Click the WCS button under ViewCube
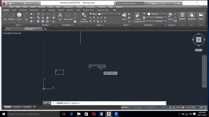Viewport: 209px width, 117px height. (199, 50)
